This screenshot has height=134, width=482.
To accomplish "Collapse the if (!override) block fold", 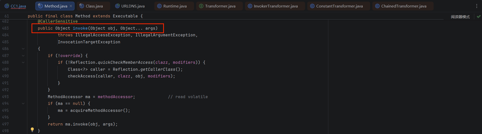I will (23, 56).
